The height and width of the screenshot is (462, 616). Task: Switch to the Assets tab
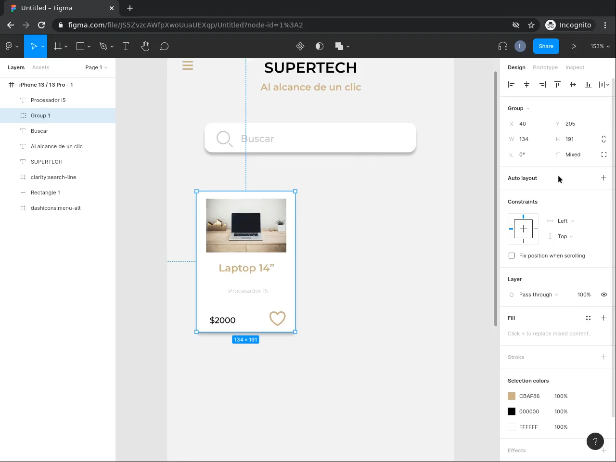40,67
